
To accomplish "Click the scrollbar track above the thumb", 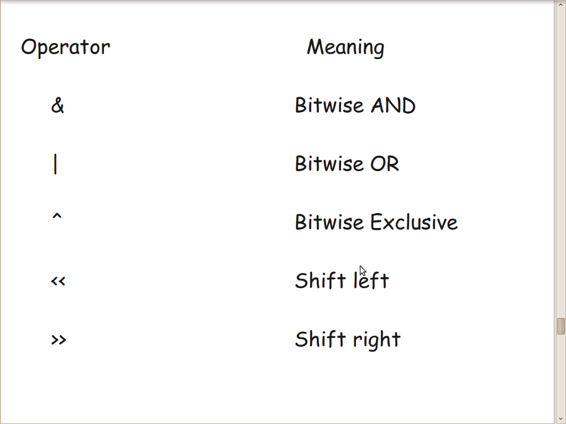I will click(560, 162).
